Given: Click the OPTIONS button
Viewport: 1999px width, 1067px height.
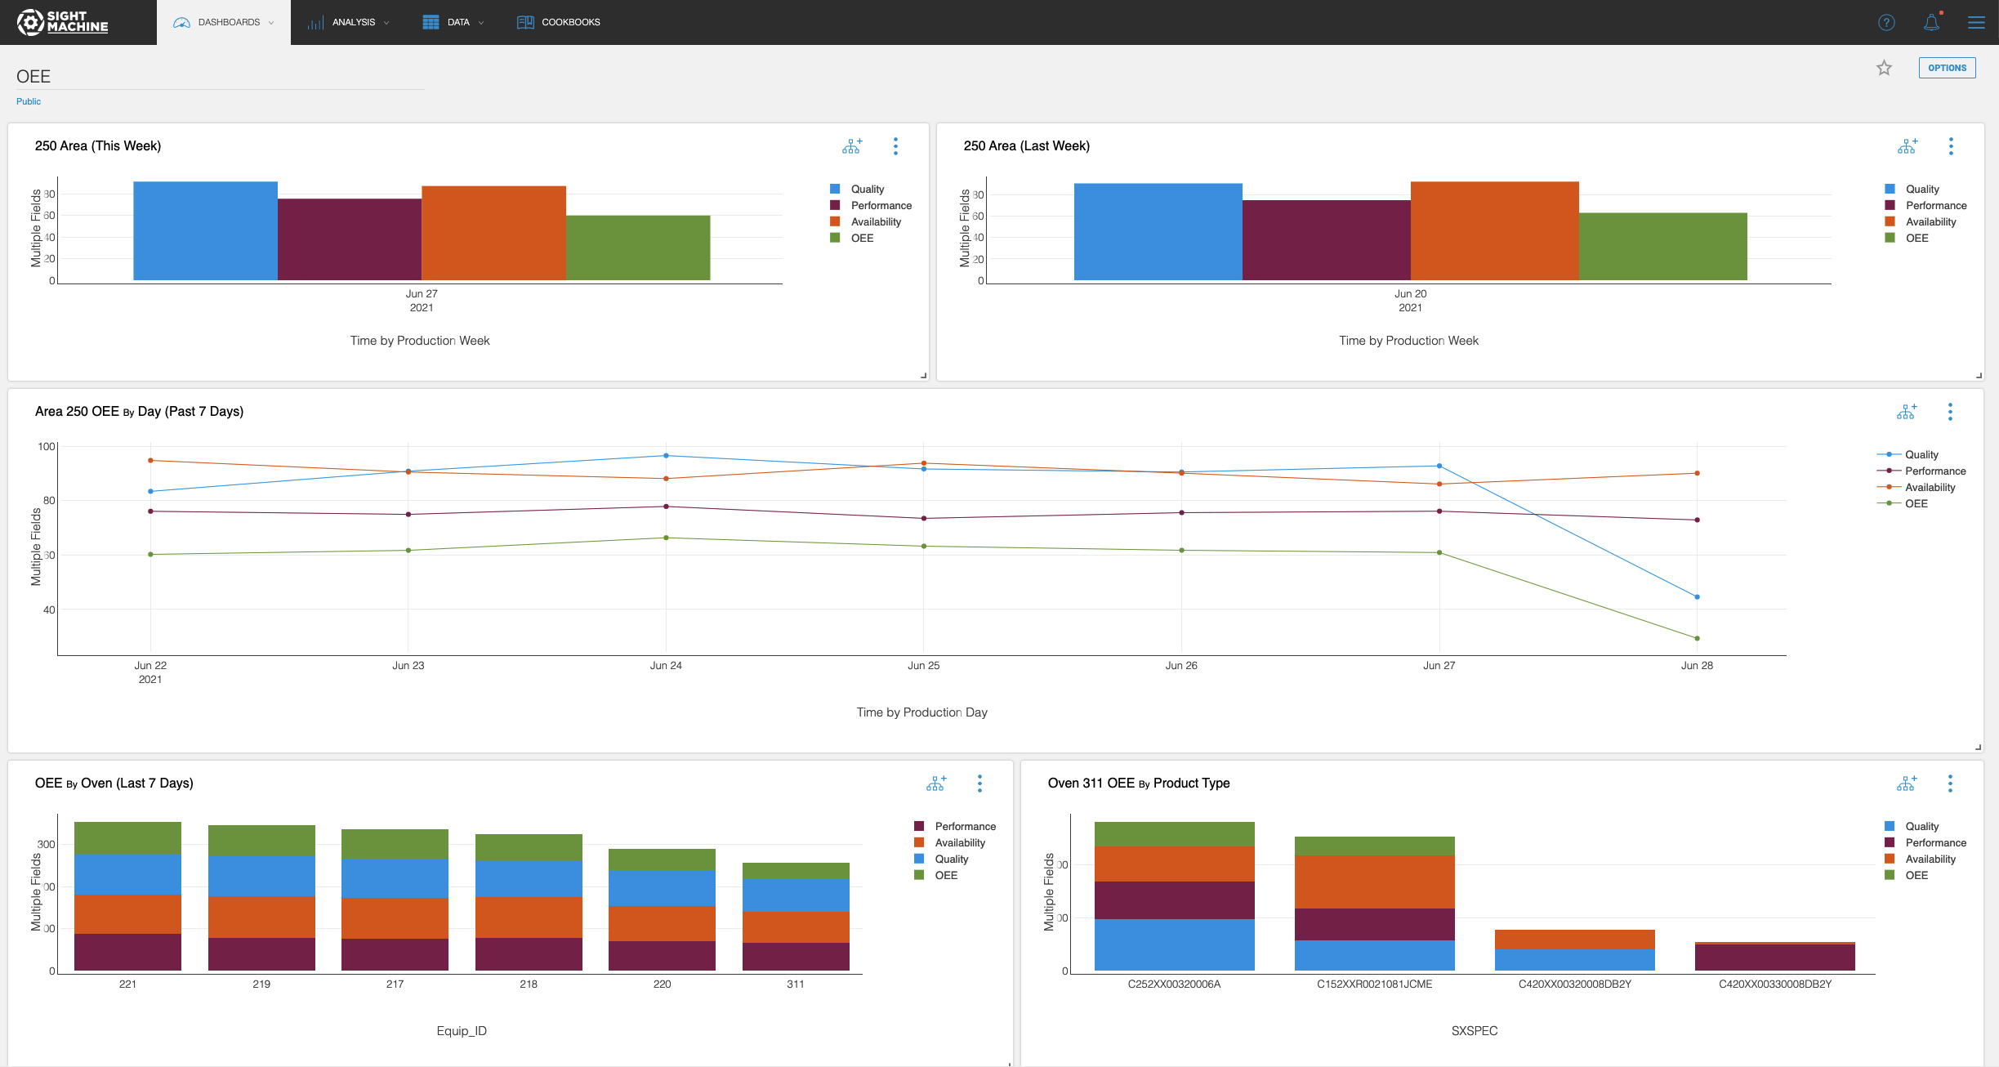Looking at the screenshot, I should click(x=1947, y=68).
